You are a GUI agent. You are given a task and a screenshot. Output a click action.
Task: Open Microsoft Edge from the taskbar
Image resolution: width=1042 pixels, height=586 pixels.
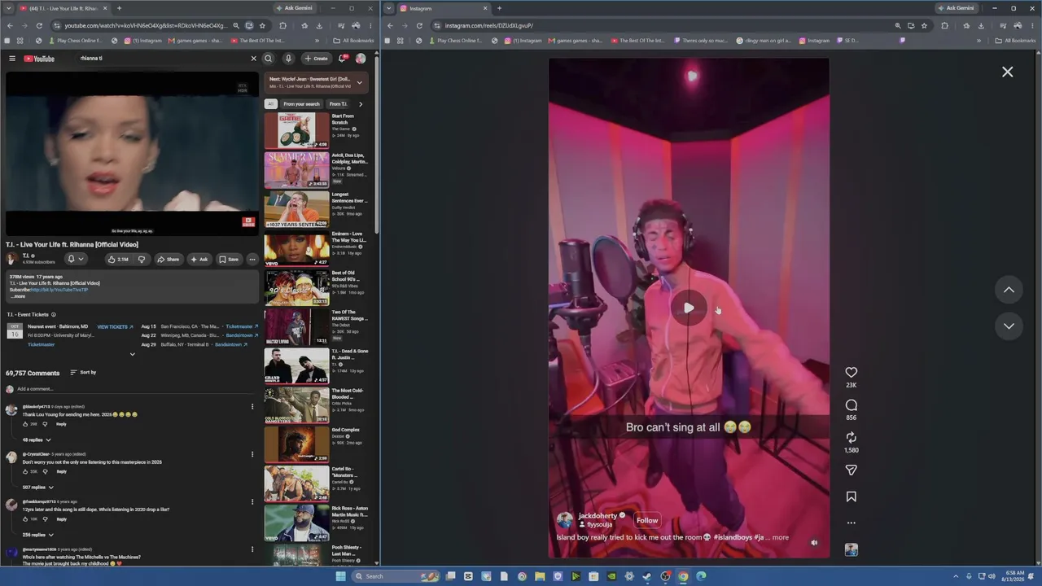coord(701,576)
